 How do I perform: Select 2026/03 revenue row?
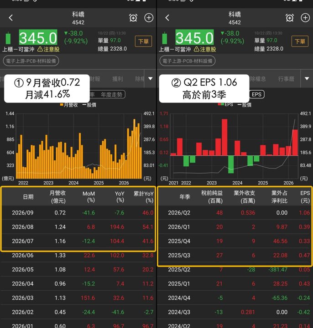click(78, 298)
